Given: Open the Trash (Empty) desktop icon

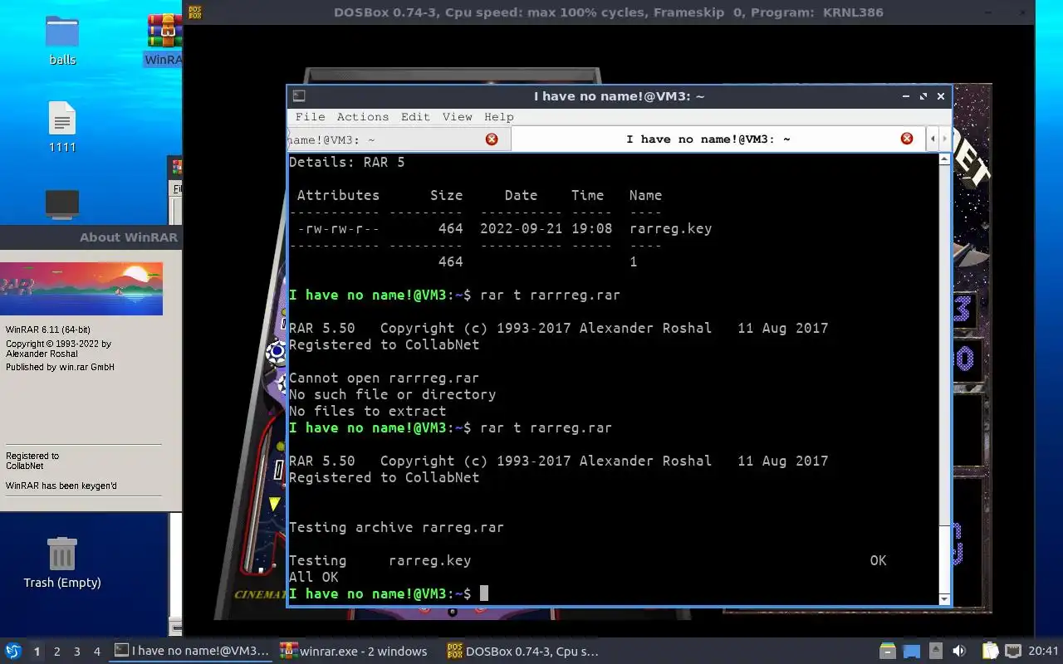Looking at the screenshot, I should 62,562.
